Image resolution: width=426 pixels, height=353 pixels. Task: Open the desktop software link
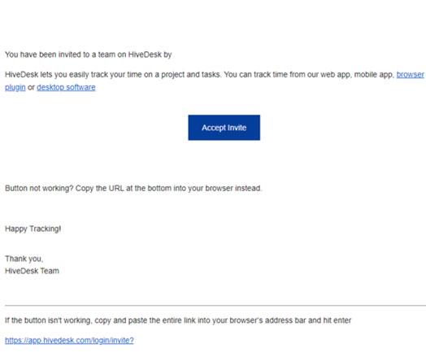click(66, 88)
